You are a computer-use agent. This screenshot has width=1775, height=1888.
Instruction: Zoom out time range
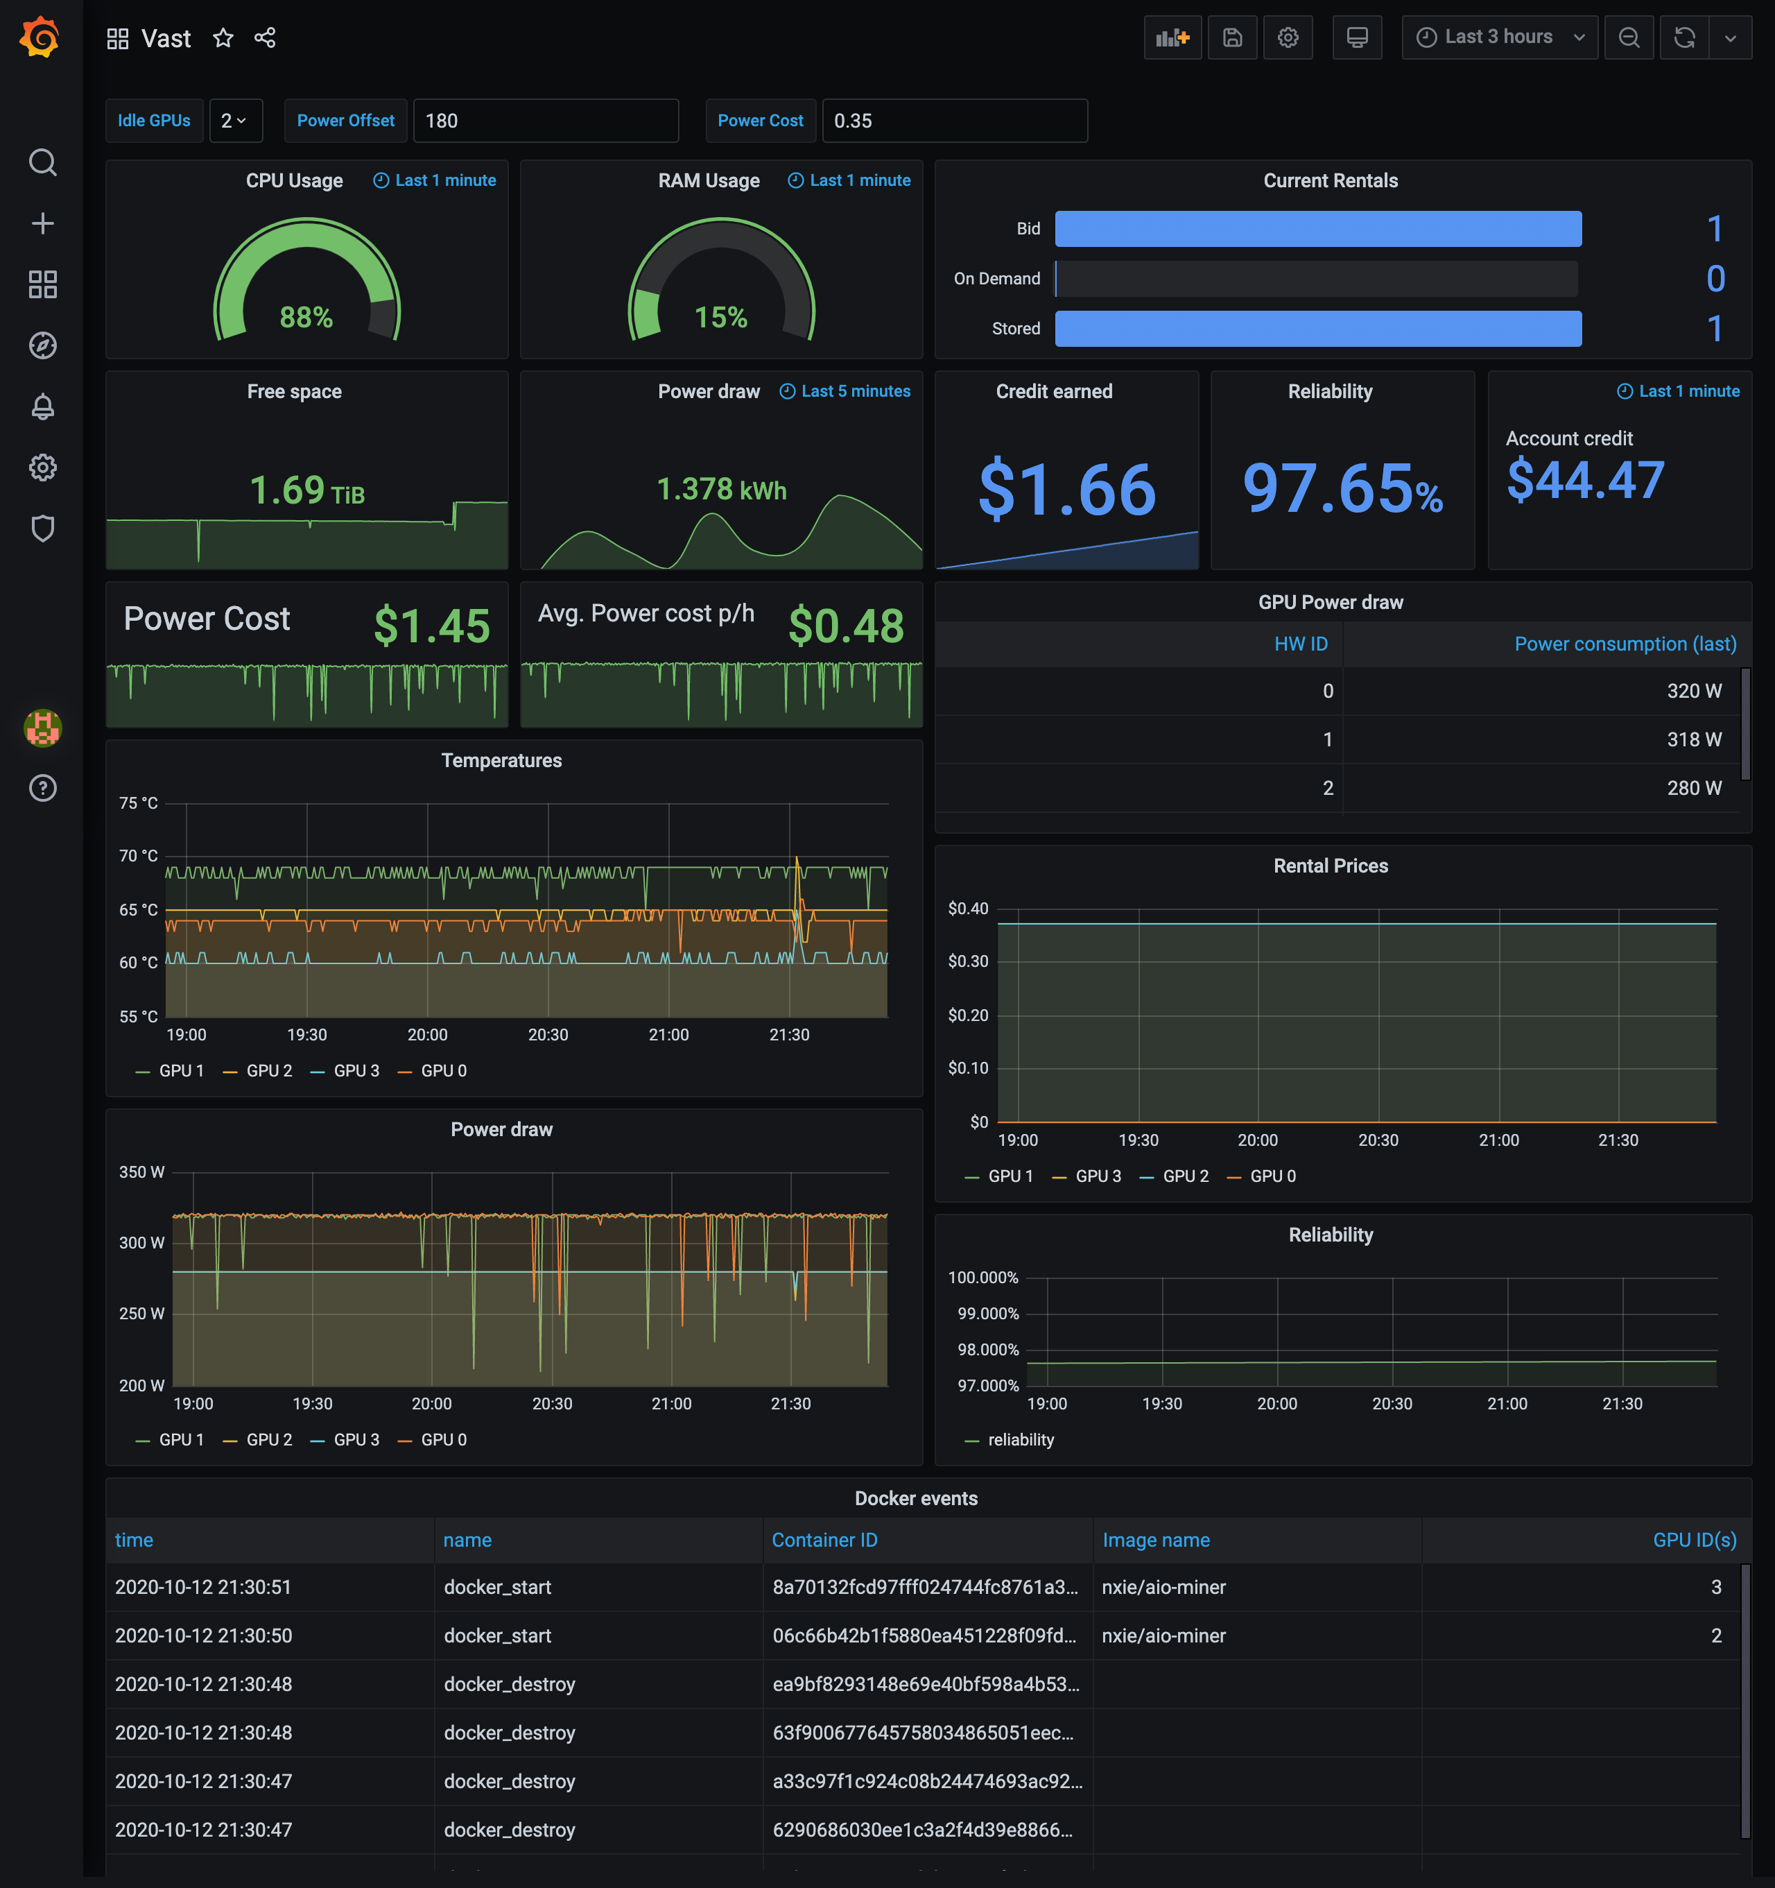pyautogui.click(x=1628, y=37)
